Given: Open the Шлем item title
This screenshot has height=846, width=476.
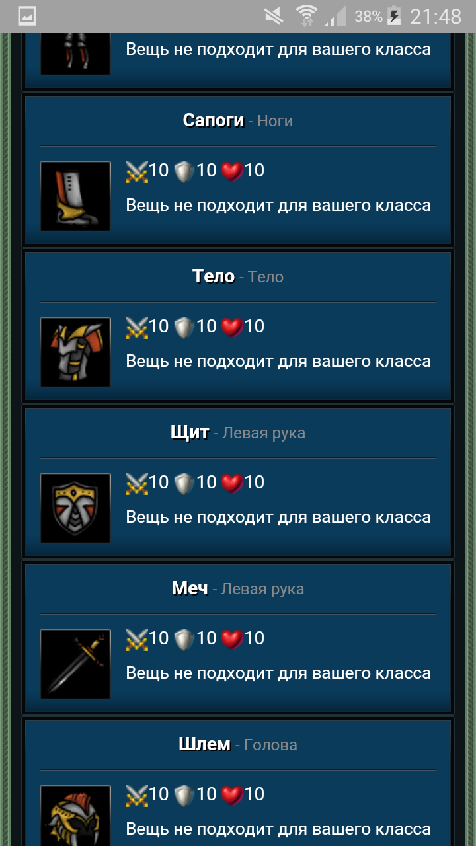Looking at the screenshot, I should click(x=204, y=744).
